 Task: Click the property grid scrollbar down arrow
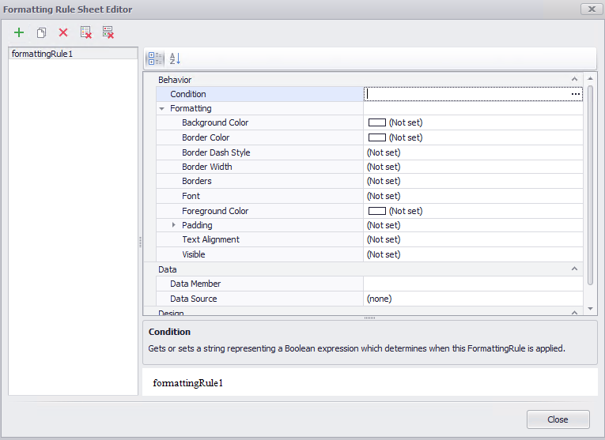[590, 308]
